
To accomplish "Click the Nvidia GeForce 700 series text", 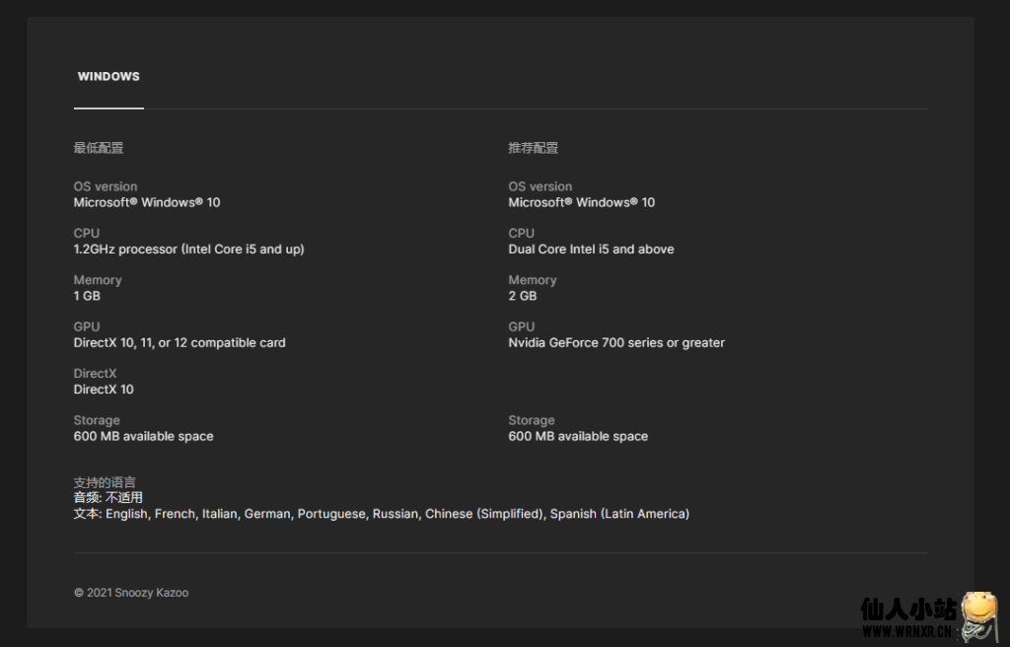I will (x=616, y=343).
